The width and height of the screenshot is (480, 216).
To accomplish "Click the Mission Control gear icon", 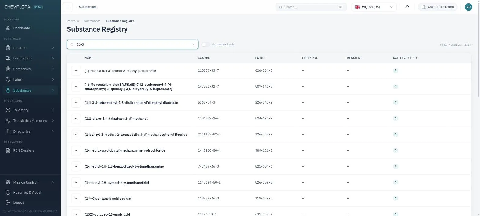I will click(8, 182).
